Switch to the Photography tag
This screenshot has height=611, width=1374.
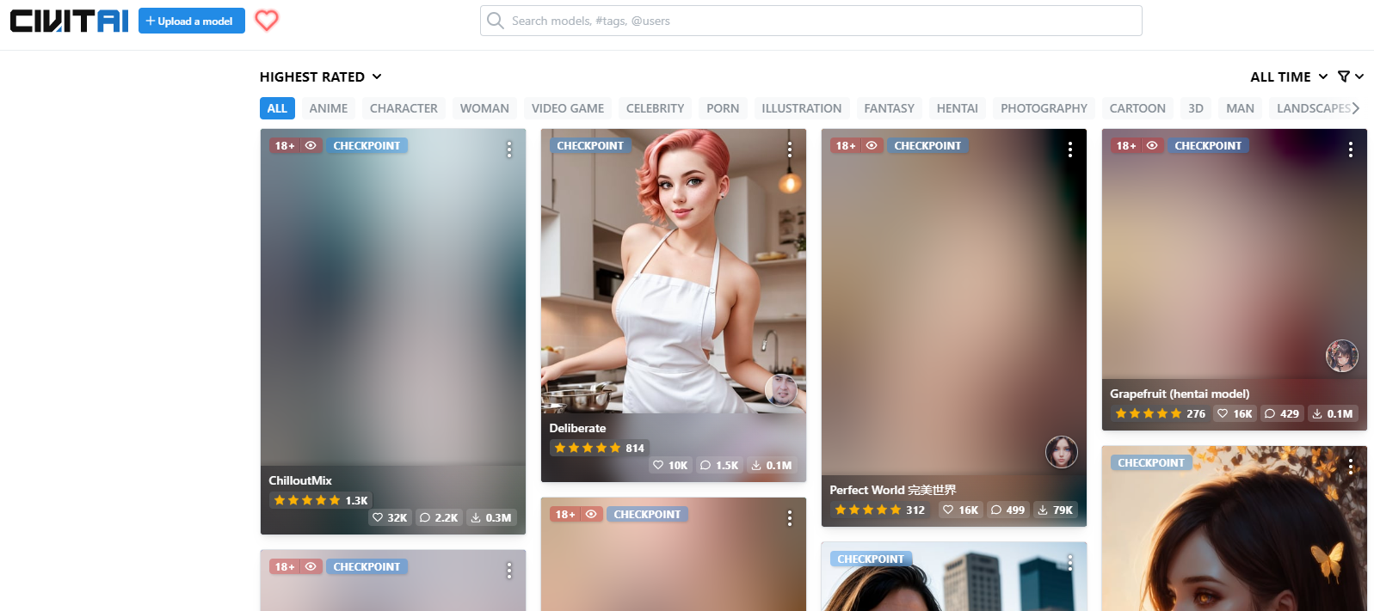coord(1043,108)
